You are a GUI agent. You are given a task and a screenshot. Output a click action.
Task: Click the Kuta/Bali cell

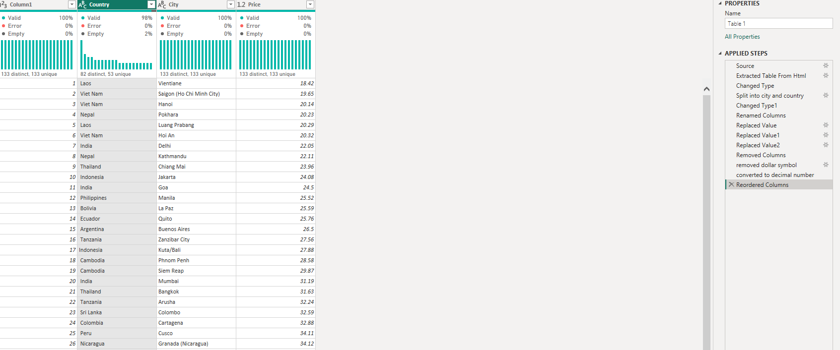[x=196, y=250]
